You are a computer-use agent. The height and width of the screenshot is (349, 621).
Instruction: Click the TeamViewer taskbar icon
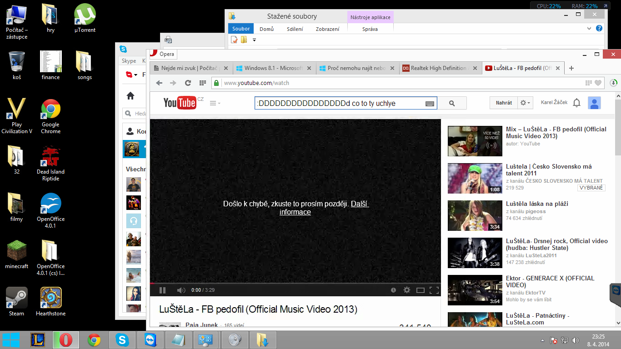point(150,340)
